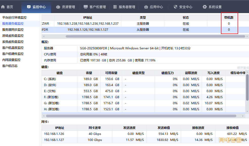Click the 应用中心 briefcase icon

pos(146,7)
